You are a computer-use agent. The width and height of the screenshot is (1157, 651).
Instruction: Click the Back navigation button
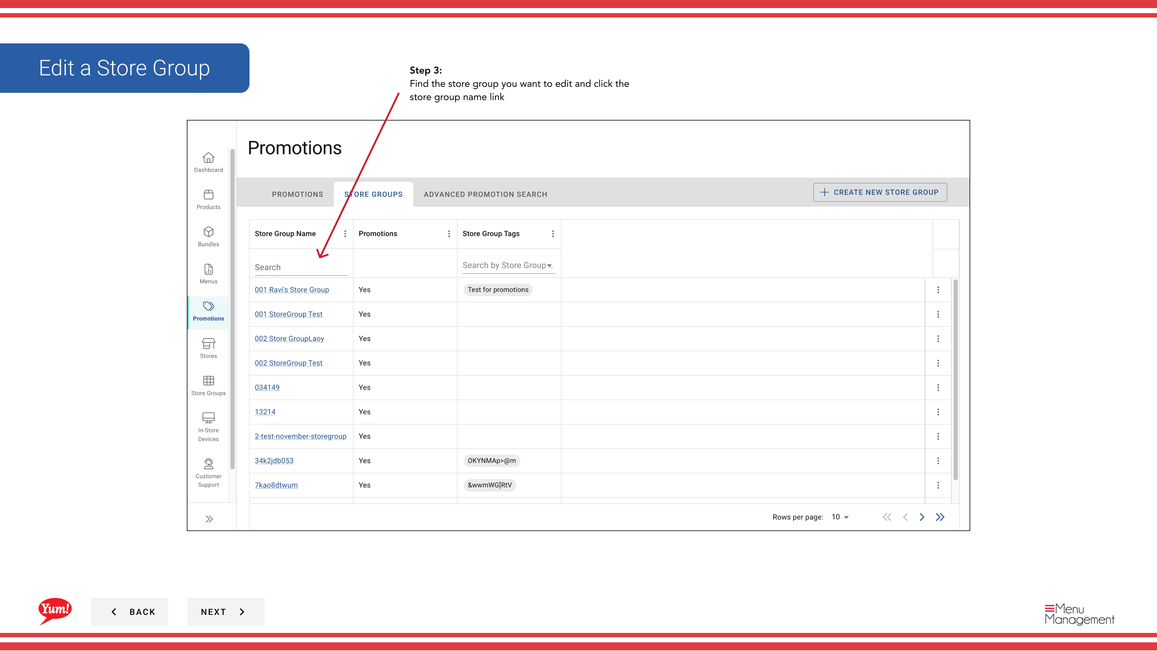(129, 612)
